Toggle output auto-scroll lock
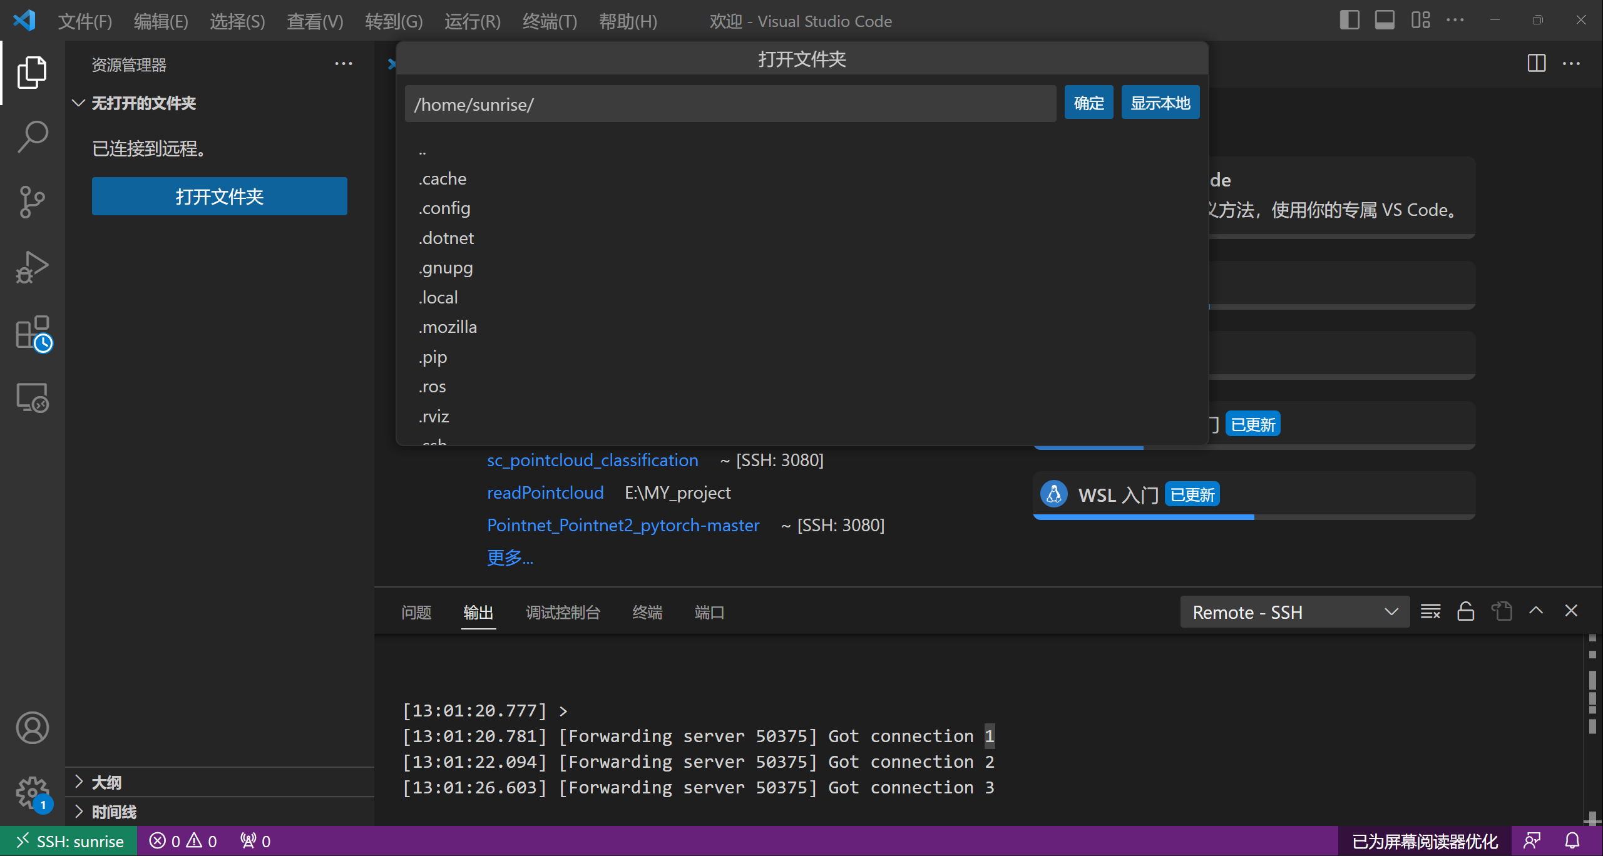 1465,611
